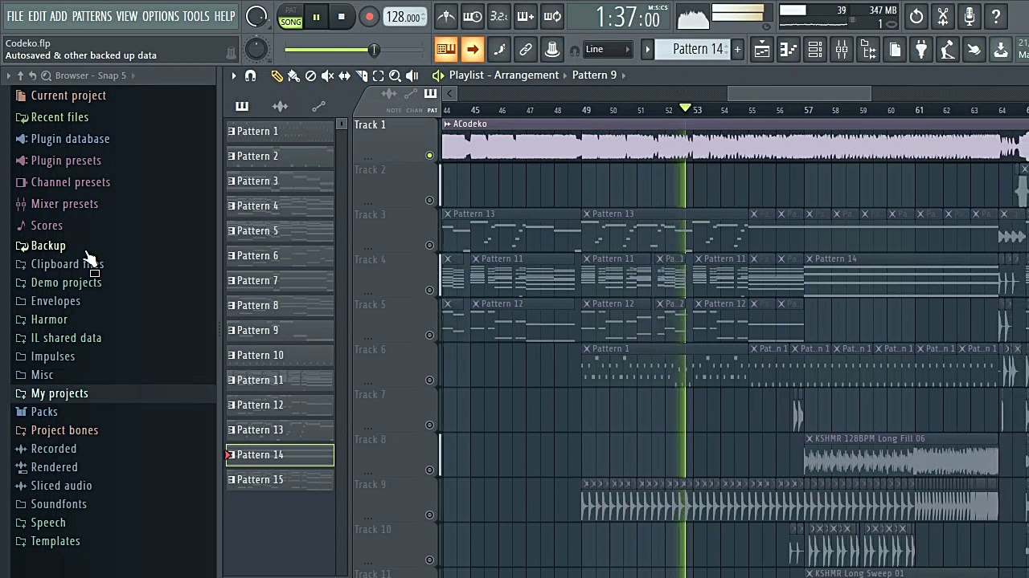Open the TOOLS menu
Viewport: 1029px width, 578px height.
(x=196, y=16)
